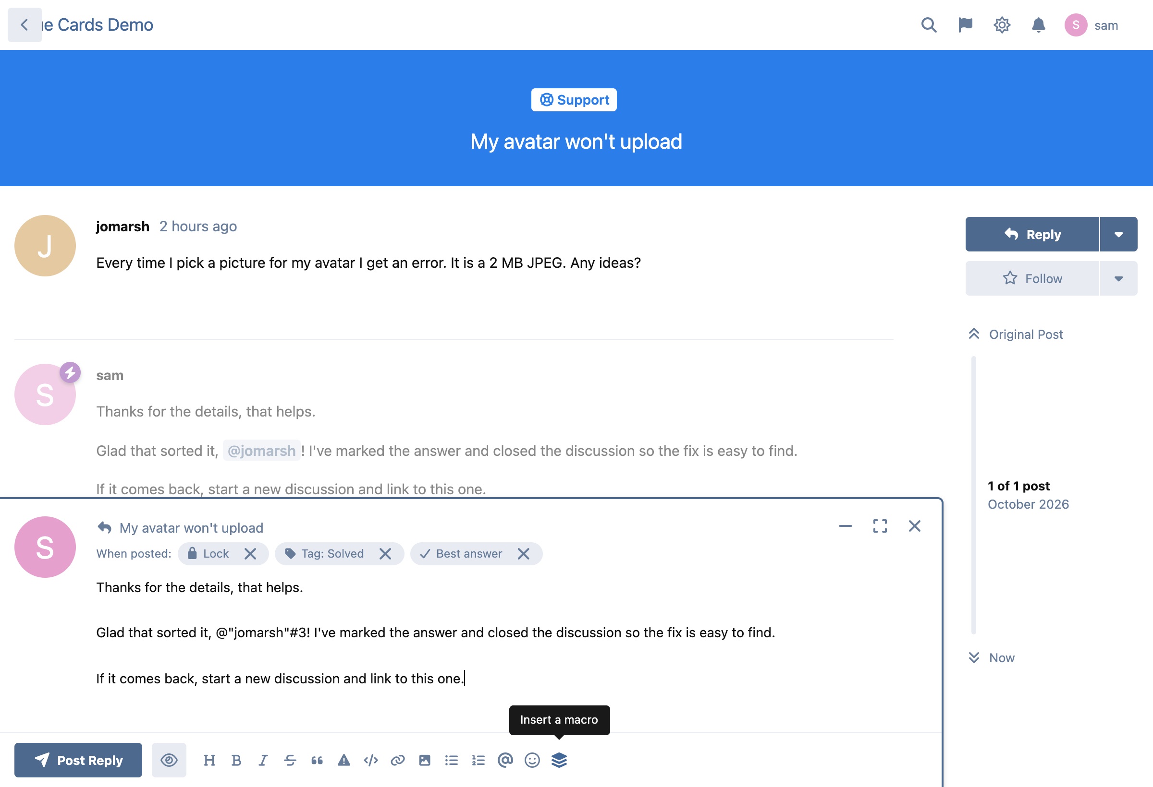Remove the Best answer action chip

click(x=524, y=554)
